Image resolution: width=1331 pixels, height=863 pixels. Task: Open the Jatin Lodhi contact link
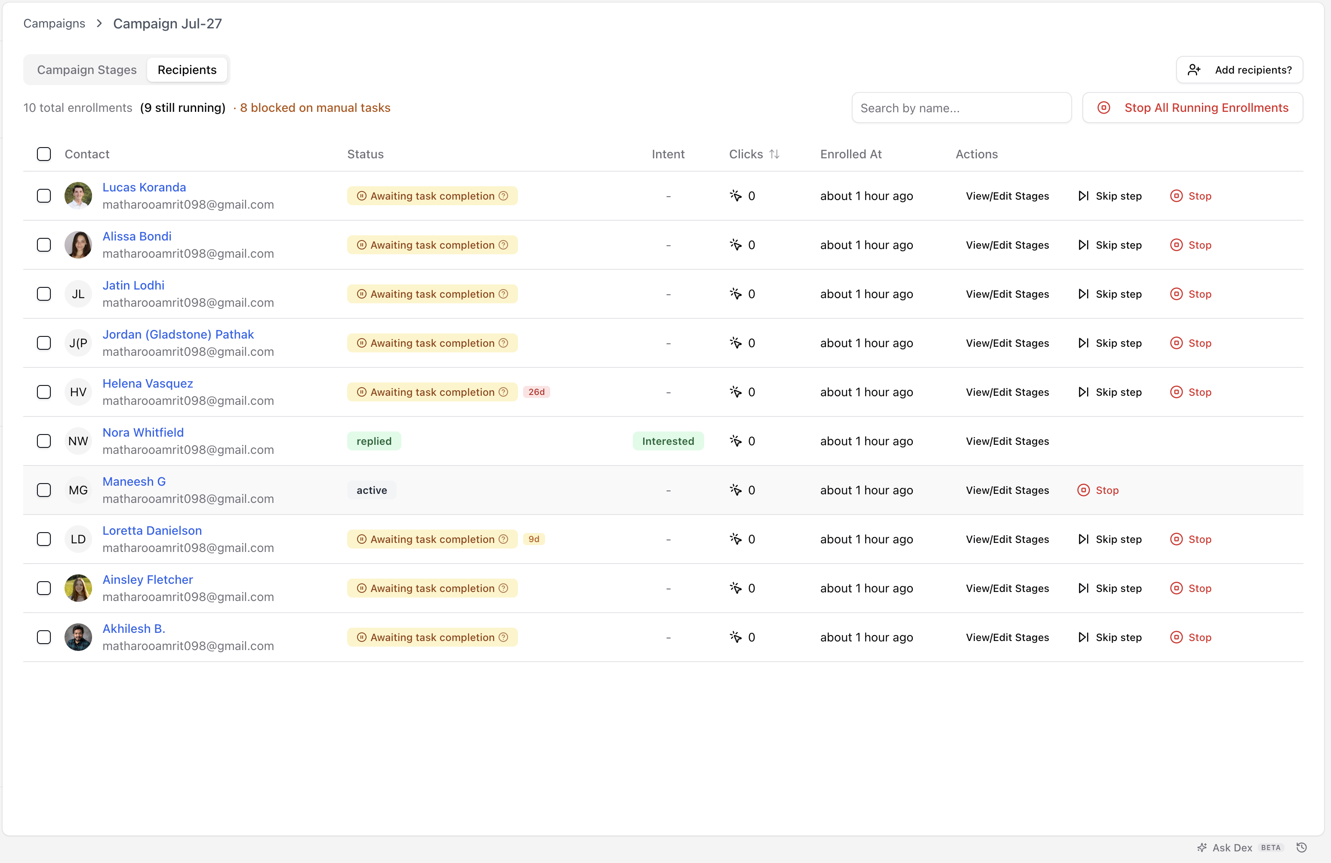pyautogui.click(x=133, y=285)
